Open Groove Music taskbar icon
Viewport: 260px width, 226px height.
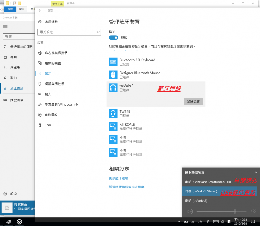[19, 222]
